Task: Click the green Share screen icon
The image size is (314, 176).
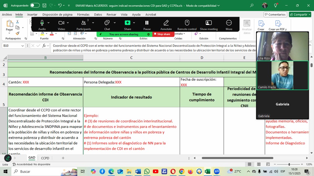Action: [x=127, y=23]
